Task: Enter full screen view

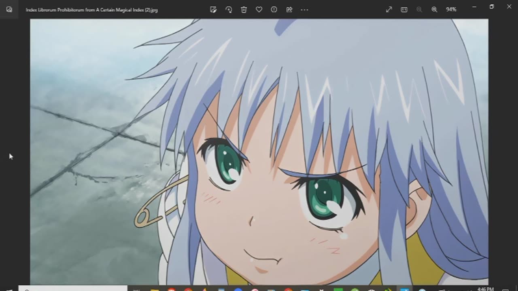Action: (389, 9)
